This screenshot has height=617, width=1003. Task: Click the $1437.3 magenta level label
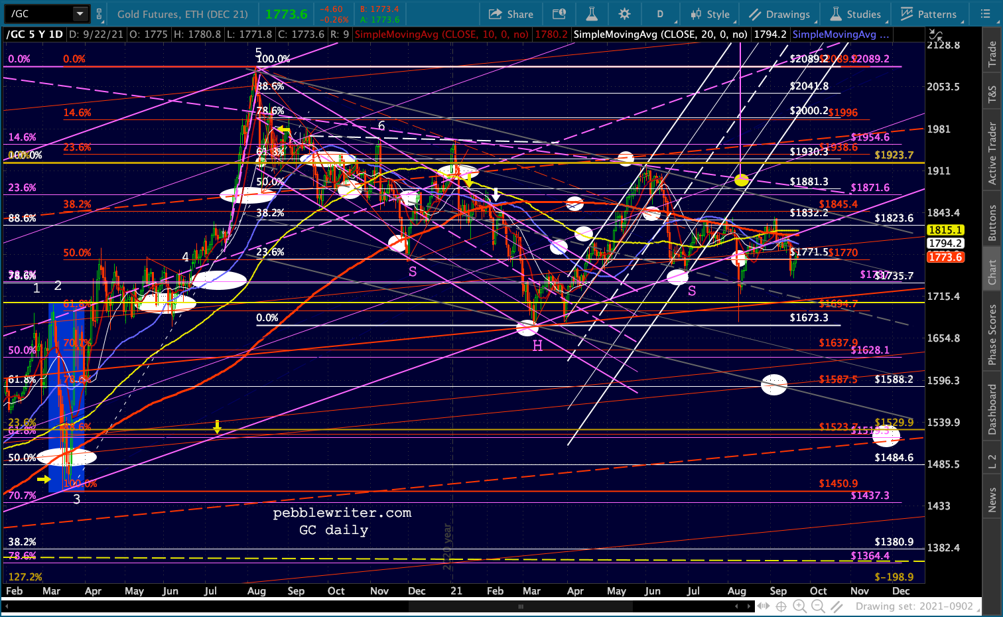870,496
